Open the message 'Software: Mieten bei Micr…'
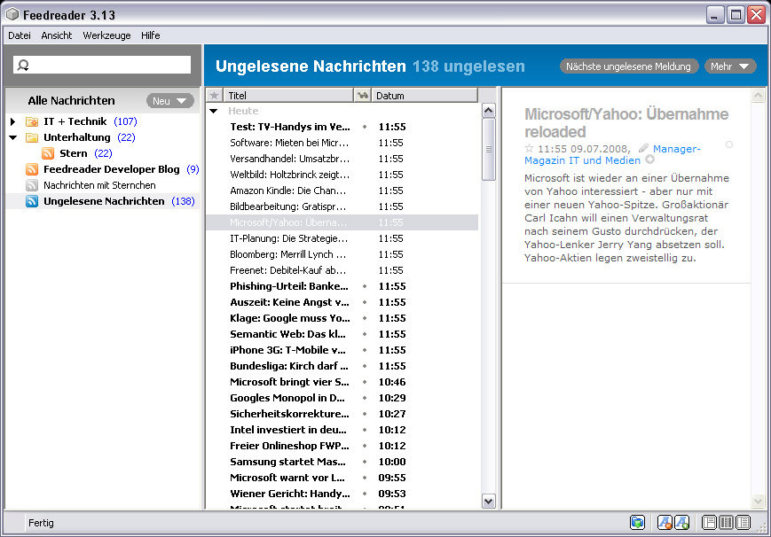 (342, 143)
